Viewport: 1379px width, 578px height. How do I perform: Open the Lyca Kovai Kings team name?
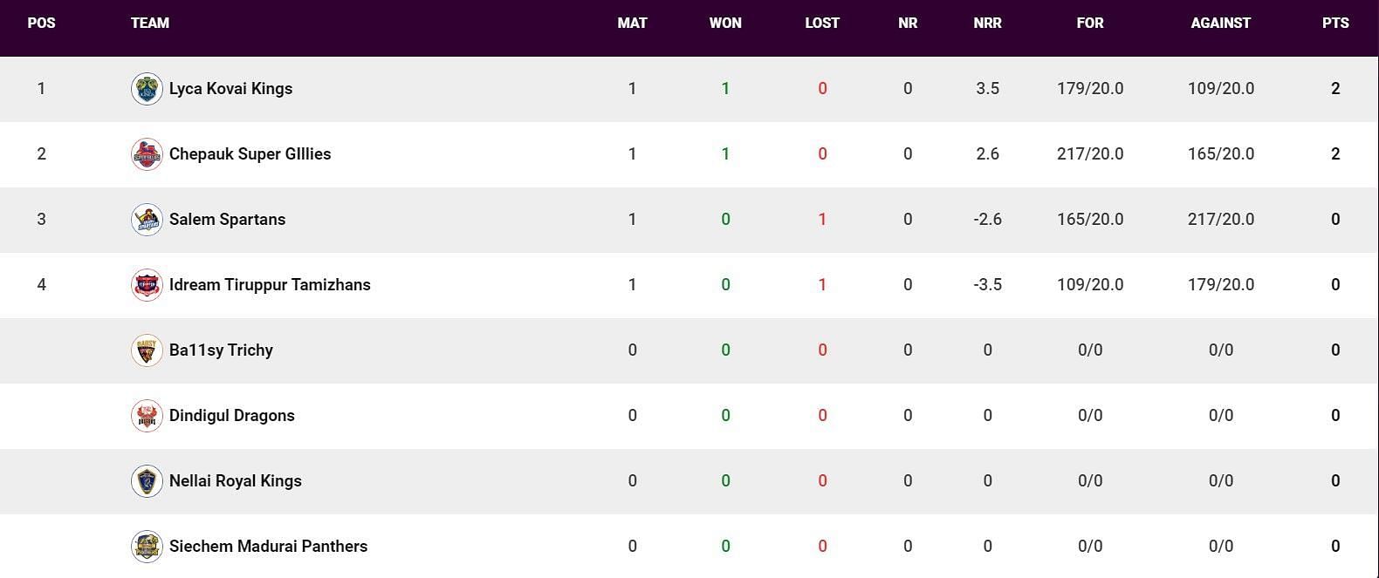pyautogui.click(x=230, y=88)
